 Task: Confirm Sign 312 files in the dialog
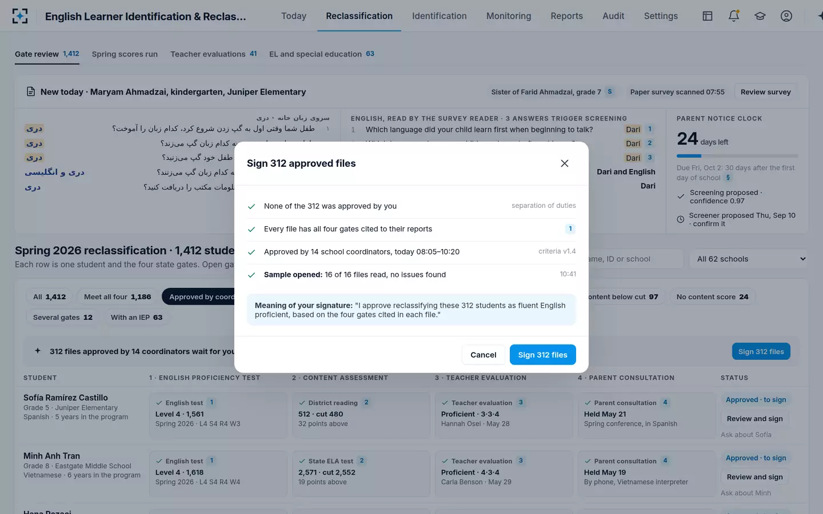click(x=543, y=355)
